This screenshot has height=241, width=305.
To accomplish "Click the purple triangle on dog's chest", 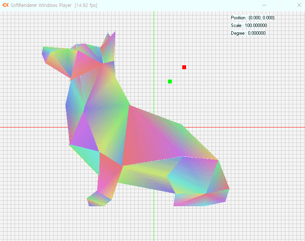I will pyautogui.click(x=82, y=136).
